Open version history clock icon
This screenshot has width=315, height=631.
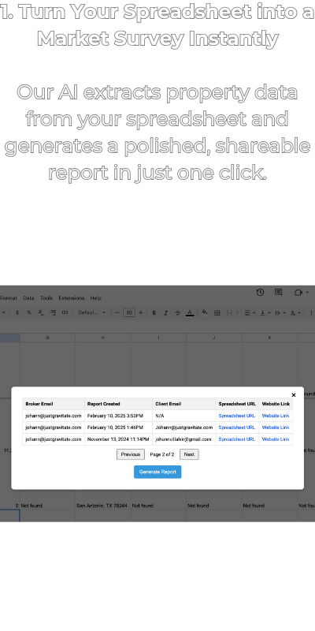(x=260, y=293)
